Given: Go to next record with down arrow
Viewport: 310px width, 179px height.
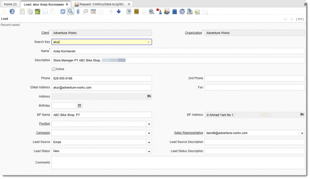Looking at the screenshot, I should [119, 12].
